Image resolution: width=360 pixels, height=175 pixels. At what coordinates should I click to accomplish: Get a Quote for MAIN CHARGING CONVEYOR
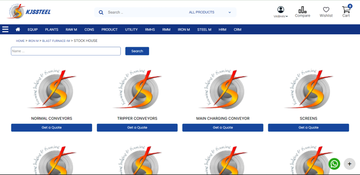pos(223,128)
